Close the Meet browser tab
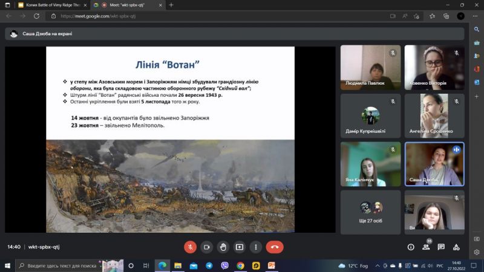This screenshot has width=484, height=272. [x=160, y=5]
